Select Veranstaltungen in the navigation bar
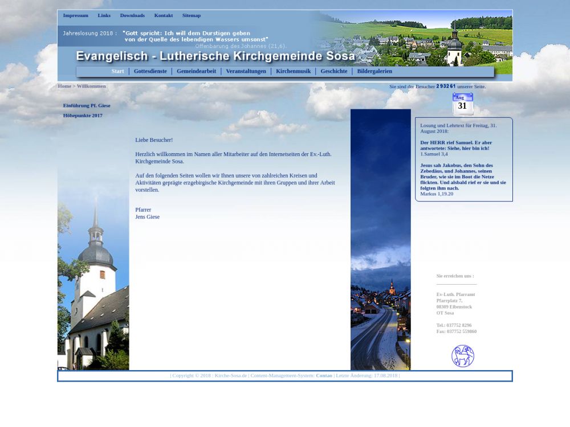 (x=246, y=71)
